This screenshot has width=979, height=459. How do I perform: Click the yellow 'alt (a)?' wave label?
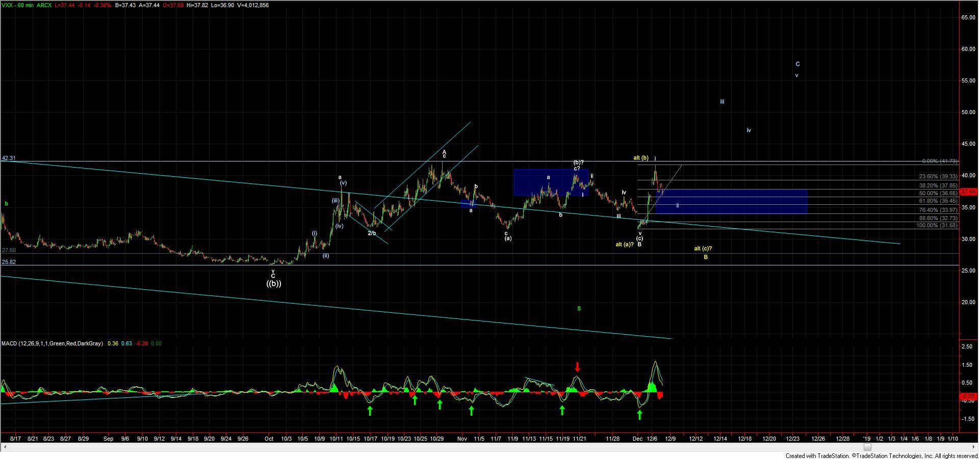pyautogui.click(x=625, y=245)
